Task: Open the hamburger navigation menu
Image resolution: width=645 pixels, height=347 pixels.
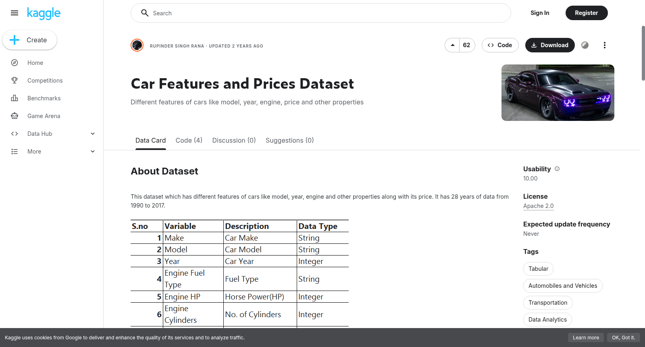Action: (15, 13)
